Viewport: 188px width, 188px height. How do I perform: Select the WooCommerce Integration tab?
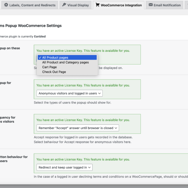[118, 5]
